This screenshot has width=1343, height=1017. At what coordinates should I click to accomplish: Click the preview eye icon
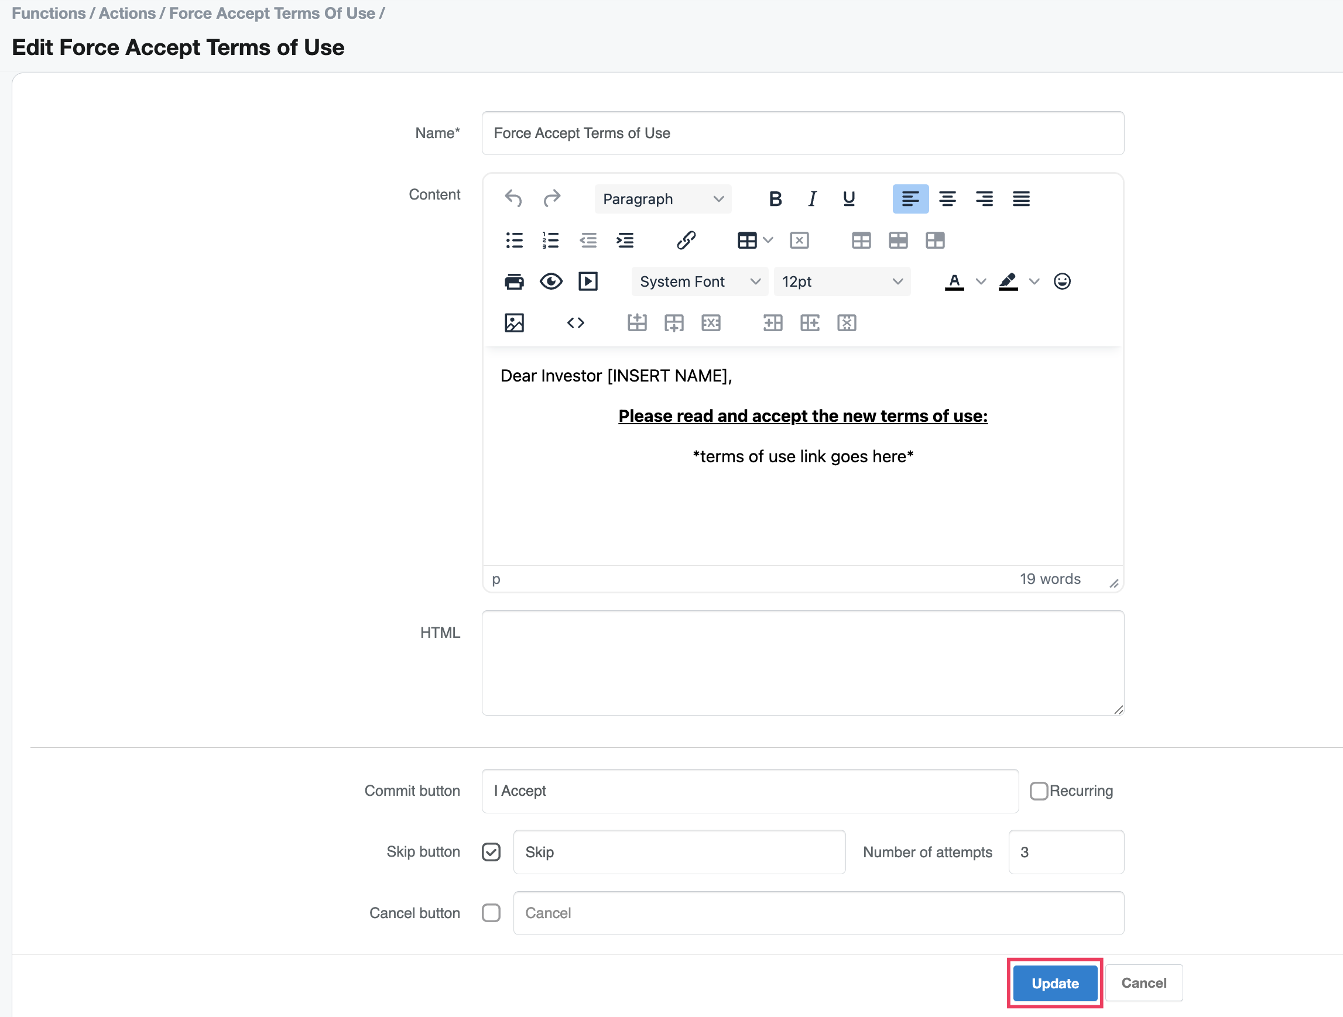[x=551, y=281]
